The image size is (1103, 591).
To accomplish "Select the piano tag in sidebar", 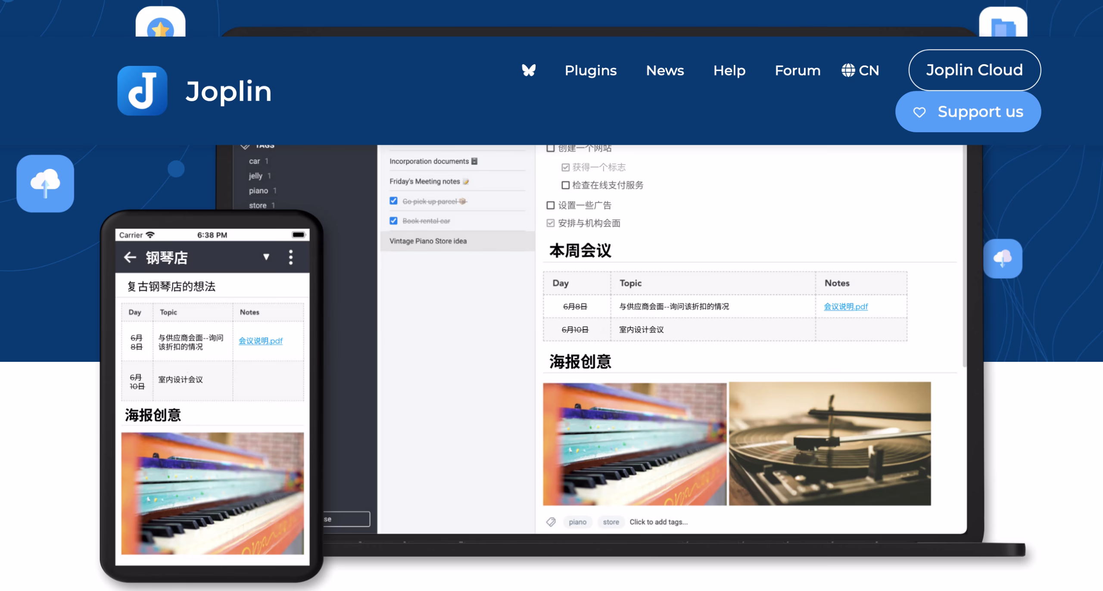I will tap(262, 190).
